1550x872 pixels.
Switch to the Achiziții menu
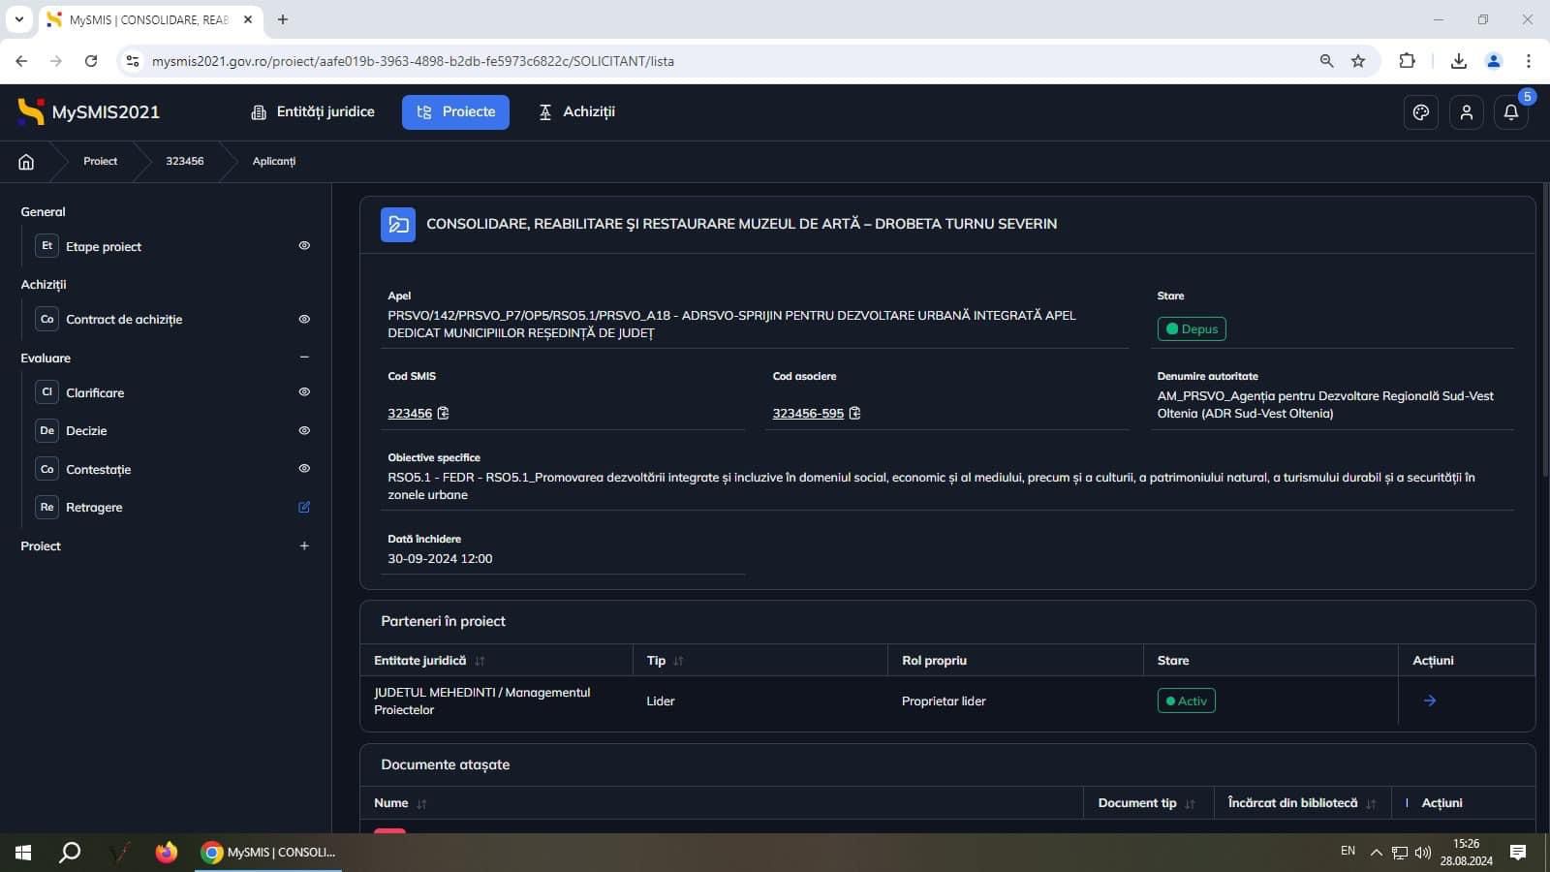point(576,112)
